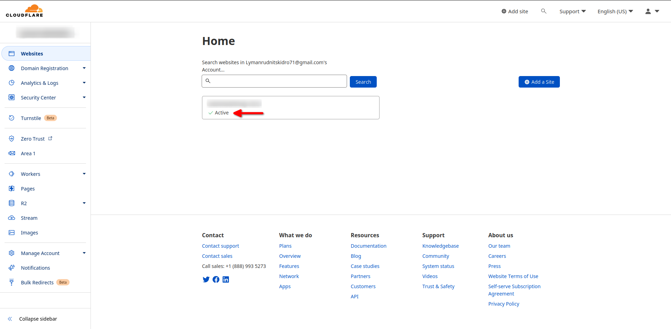Click the Manage Account gear icon
The height and width of the screenshot is (329, 671).
(x=12, y=253)
